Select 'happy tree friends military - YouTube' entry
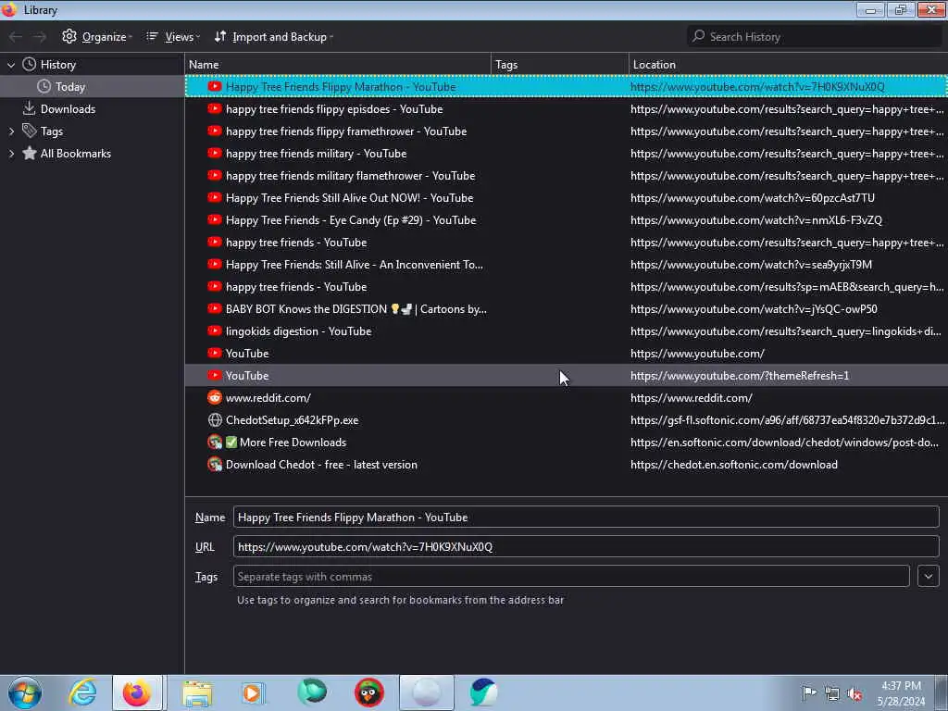948x711 pixels. pos(567,154)
